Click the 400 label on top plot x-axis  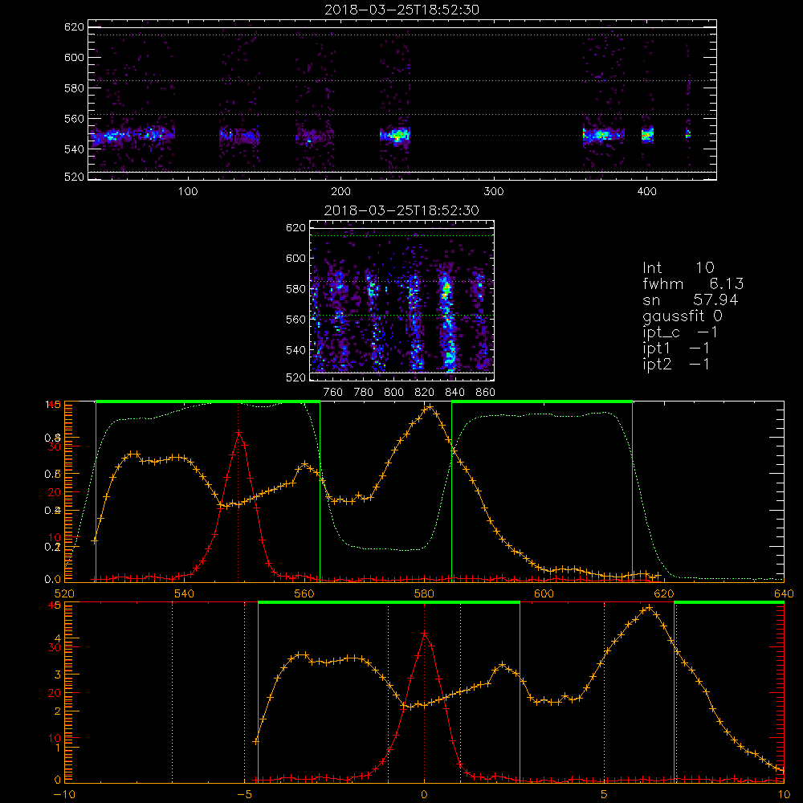pyautogui.click(x=646, y=192)
